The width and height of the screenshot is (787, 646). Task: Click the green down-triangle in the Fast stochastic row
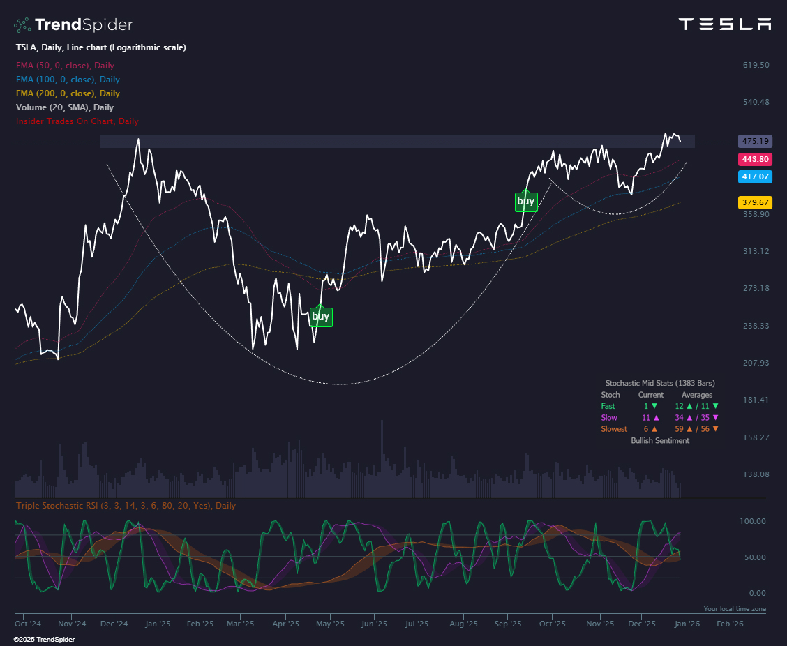click(x=656, y=406)
